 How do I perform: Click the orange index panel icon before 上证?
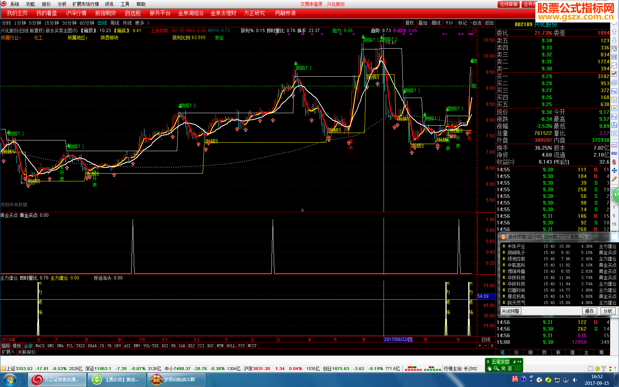coord(3,369)
